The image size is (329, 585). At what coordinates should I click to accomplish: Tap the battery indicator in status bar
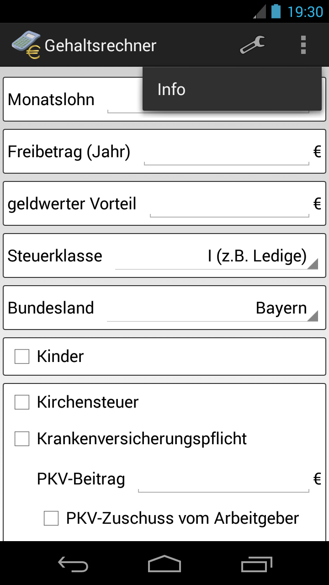click(x=275, y=11)
